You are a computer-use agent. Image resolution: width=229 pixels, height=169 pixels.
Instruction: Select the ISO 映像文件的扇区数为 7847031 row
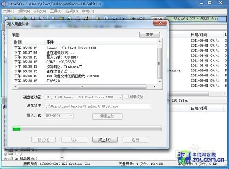pos(85,76)
